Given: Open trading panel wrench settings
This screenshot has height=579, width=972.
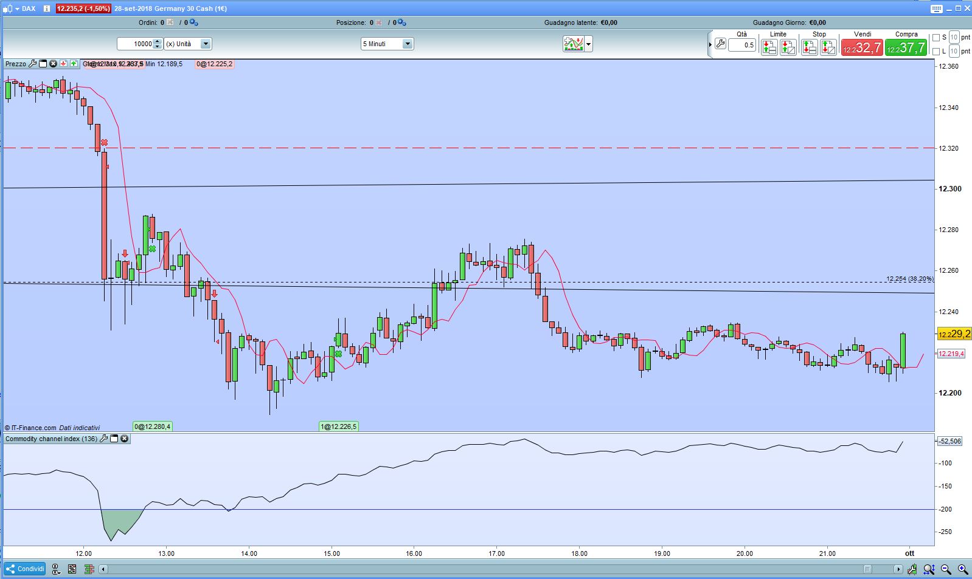Looking at the screenshot, I should (720, 44).
